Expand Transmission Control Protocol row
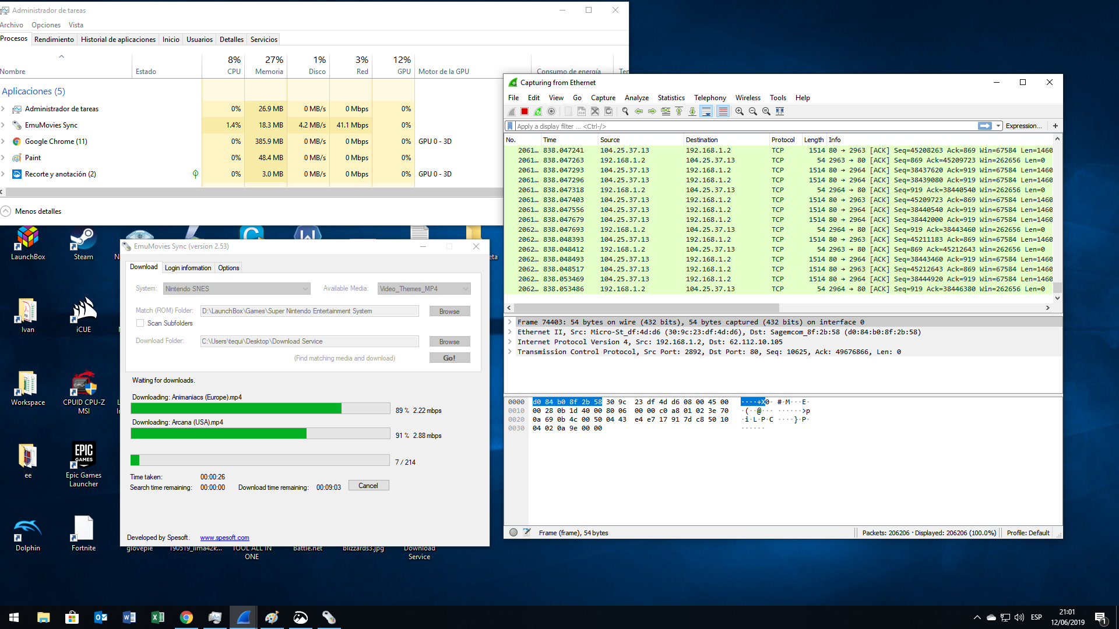The width and height of the screenshot is (1119, 629). (x=510, y=352)
